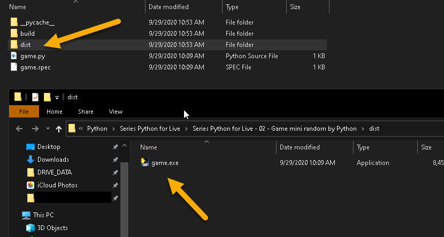444x237 pixels.
Task: Open the recent locations dropdown chevron
Action: [48, 129]
